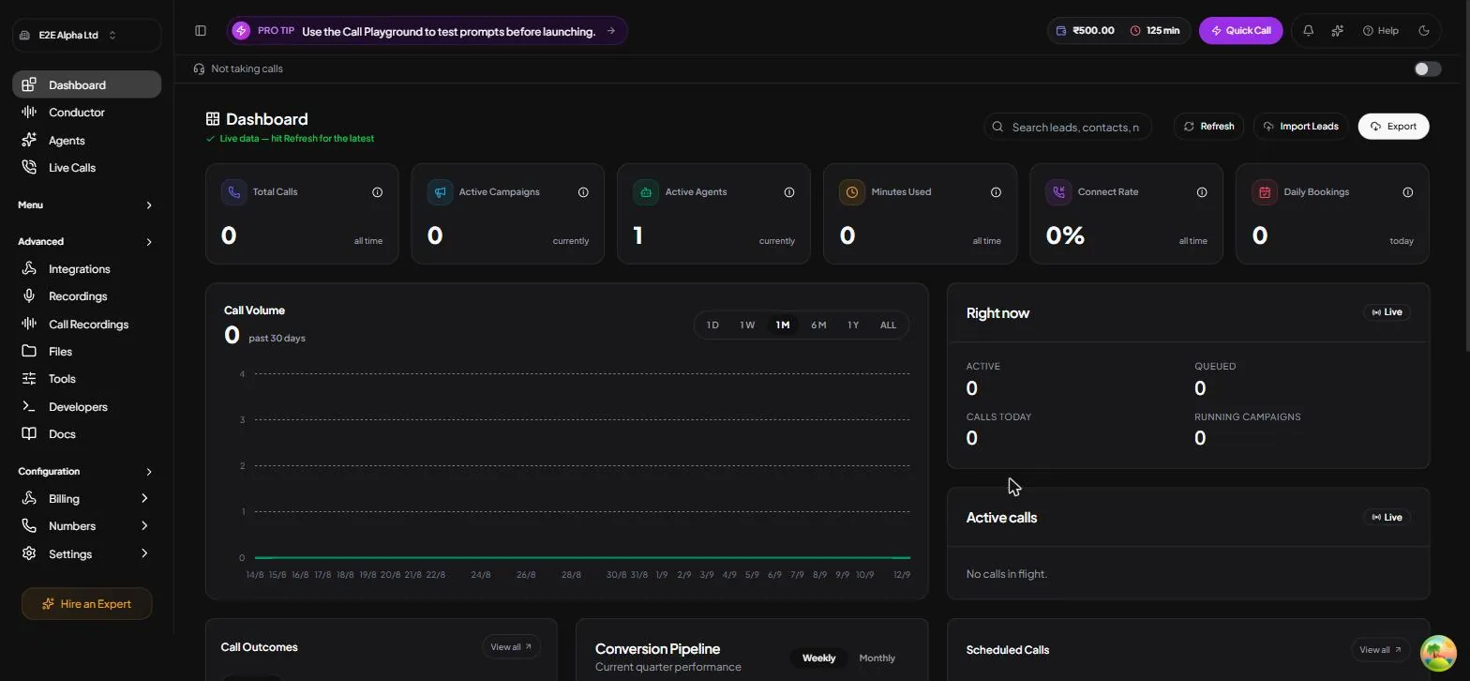
Task: Open Dashboard in sidebar
Action: point(86,85)
